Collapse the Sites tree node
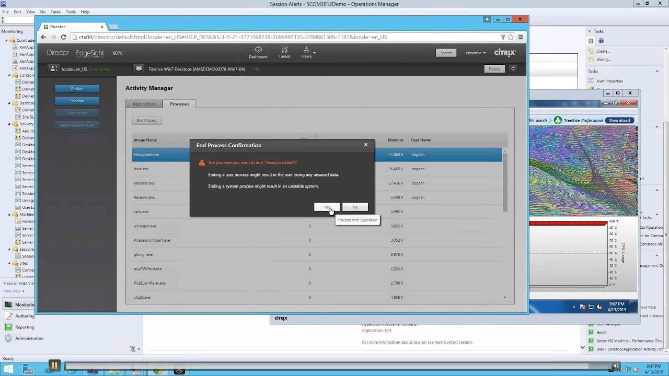Image resolution: width=669 pixels, height=376 pixels. pyautogui.click(x=9, y=263)
